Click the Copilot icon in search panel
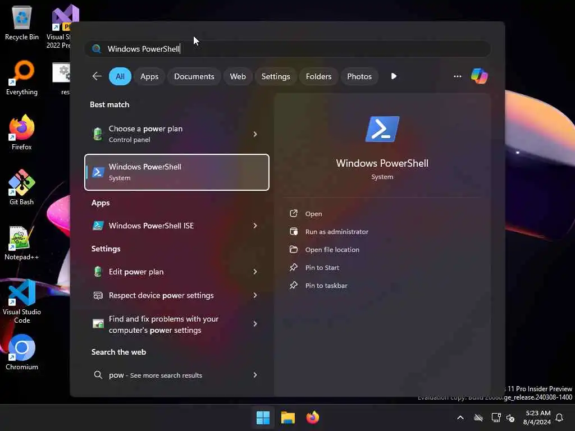Screen dimensions: 575x431 [x=480, y=76]
